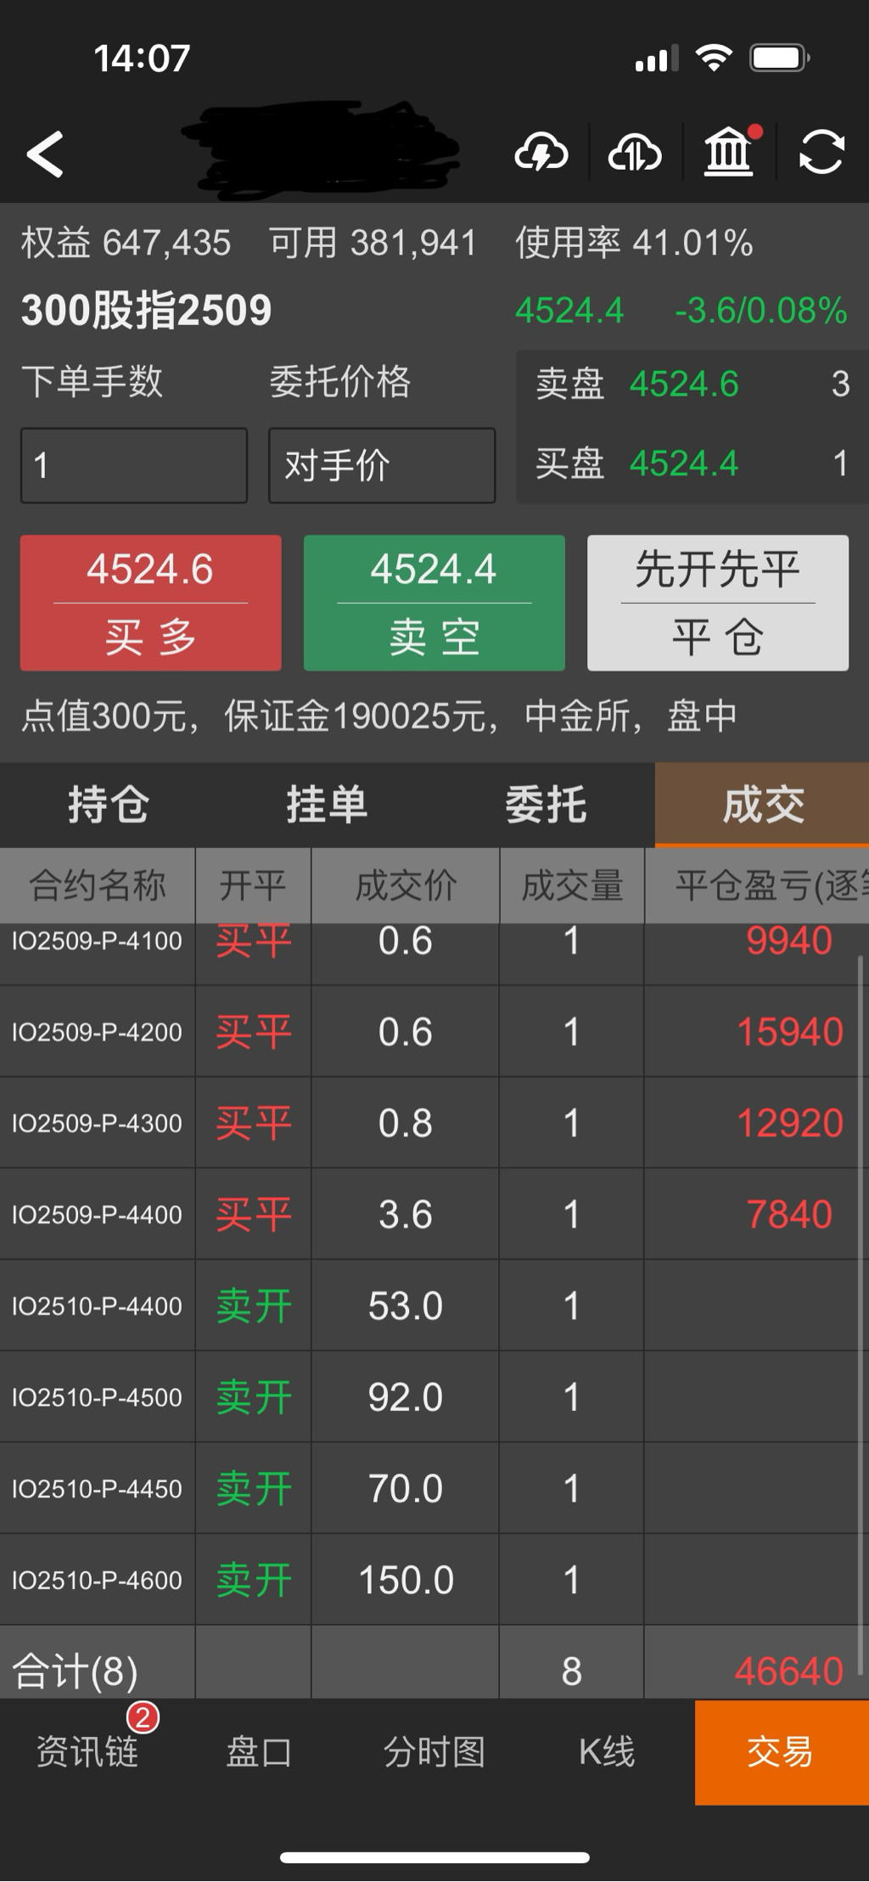Tap the profit value 12920
Screen dimensions: 869x1882
(789, 1123)
